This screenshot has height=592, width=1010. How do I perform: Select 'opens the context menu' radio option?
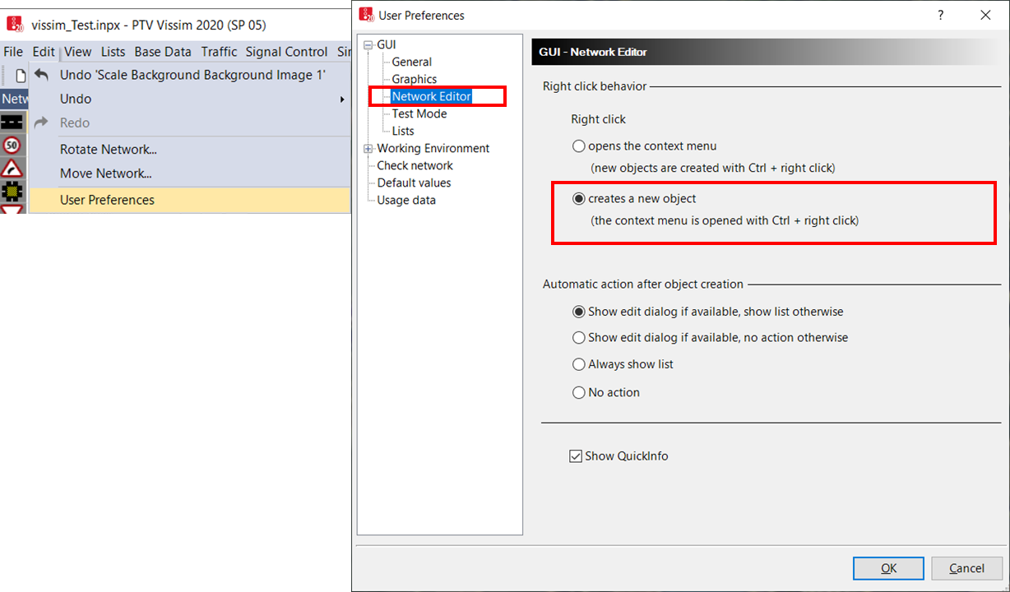[579, 146]
